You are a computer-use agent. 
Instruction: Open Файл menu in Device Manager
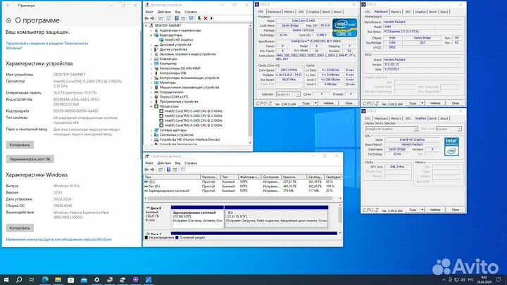[149, 12]
